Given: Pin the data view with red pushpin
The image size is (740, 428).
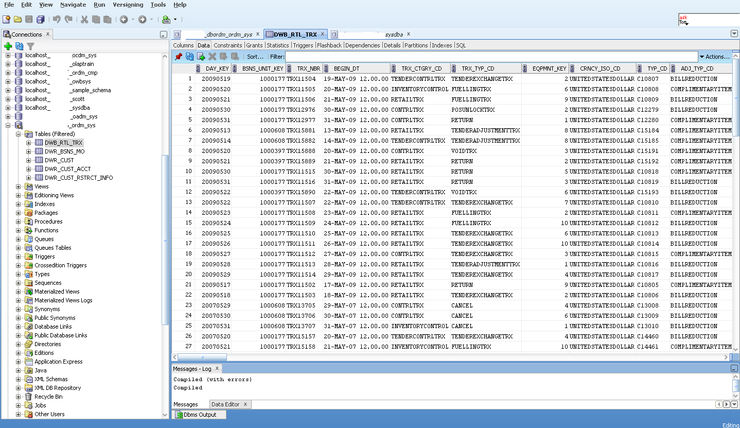Looking at the screenshot, I should [178, 57].
